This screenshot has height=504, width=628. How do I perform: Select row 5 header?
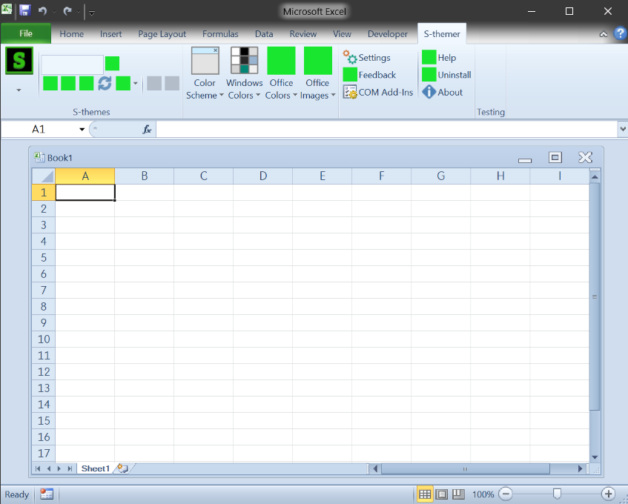44,257
